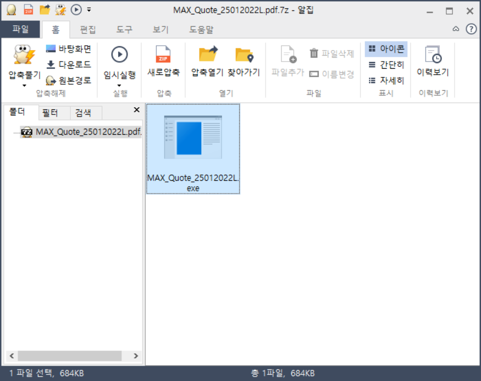Image resolution: width=481 pixels, height=381 pixels.
Task: Extract to desktop with 바탕화면
Action: click(68, 48)
